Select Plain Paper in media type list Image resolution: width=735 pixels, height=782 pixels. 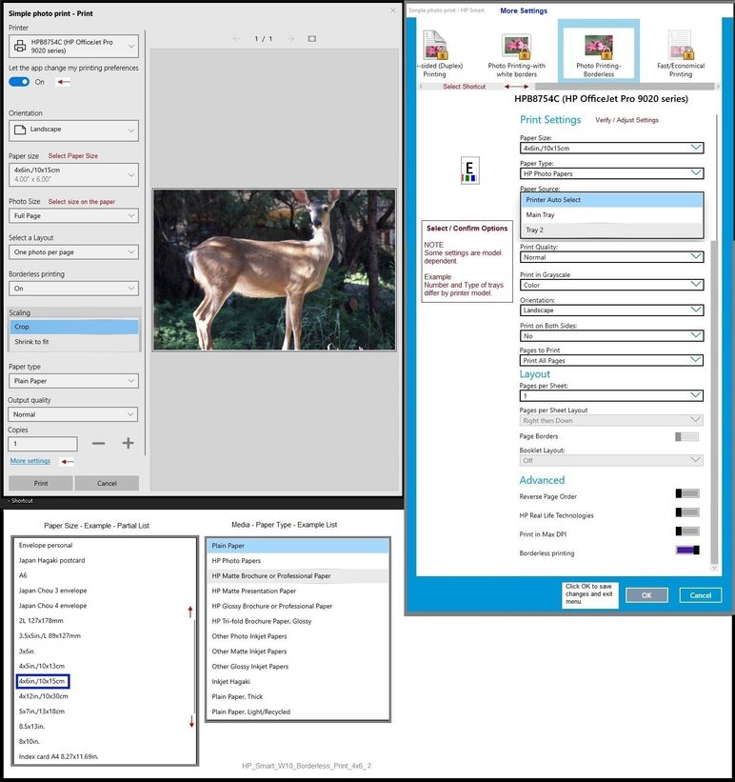[x=298, y=546]
